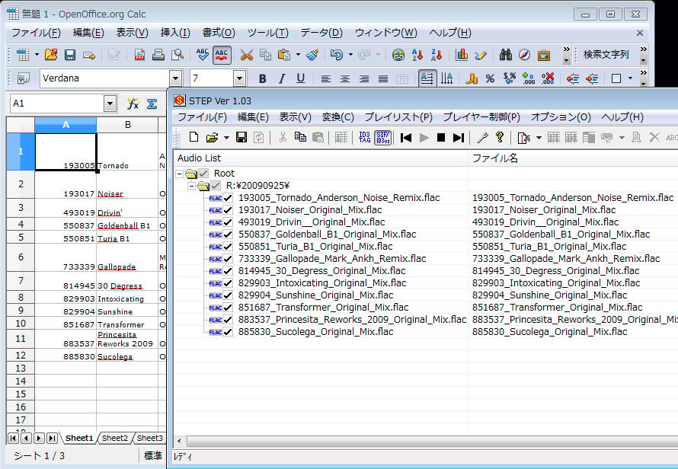This screenshot has width=678, height=469.
Task: Open STEP プレイリスト(P) menu
Action: pyautogui.click(x=398, y=117)
